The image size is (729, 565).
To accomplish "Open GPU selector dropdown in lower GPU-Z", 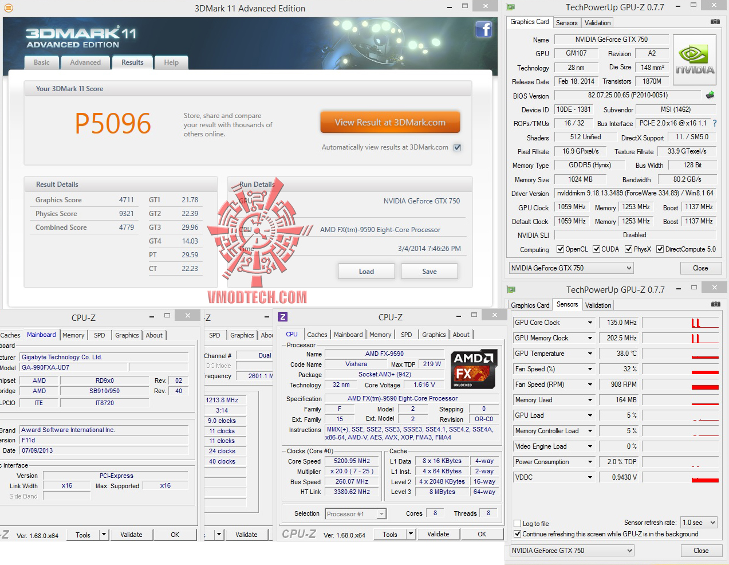I will click(572, 551).
